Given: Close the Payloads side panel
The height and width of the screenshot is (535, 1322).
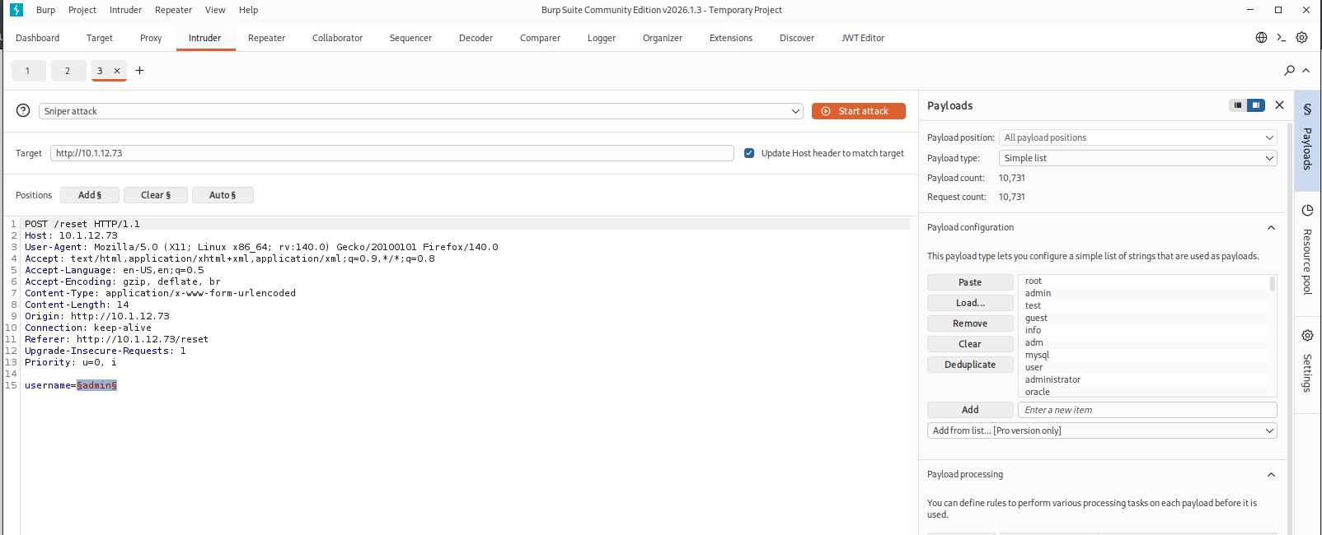Looking at the screenshot, I should [1279, 105].
